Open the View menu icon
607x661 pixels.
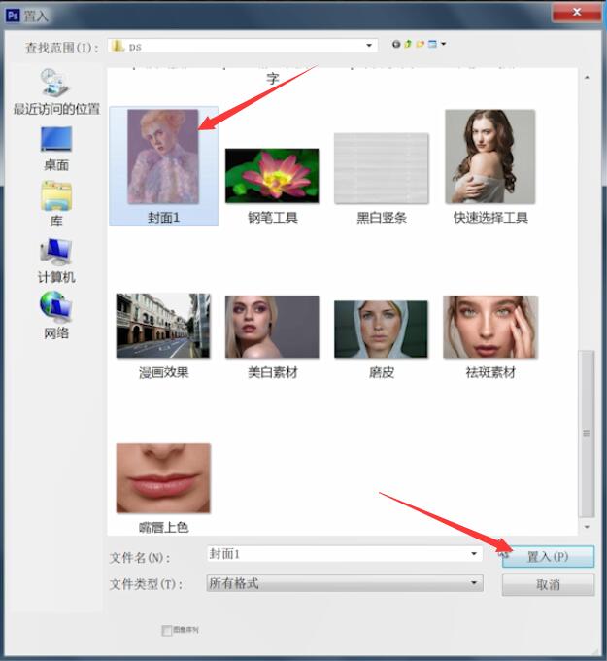pyautogui.click(x=432, y=44)
